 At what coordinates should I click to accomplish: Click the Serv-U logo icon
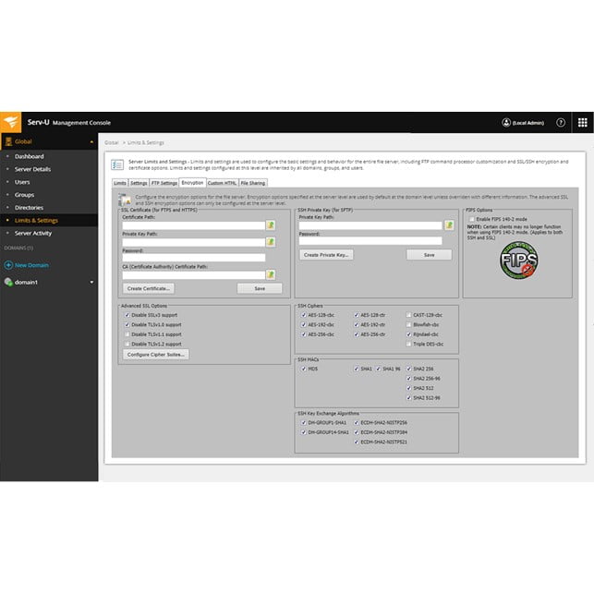click(12, 122)
